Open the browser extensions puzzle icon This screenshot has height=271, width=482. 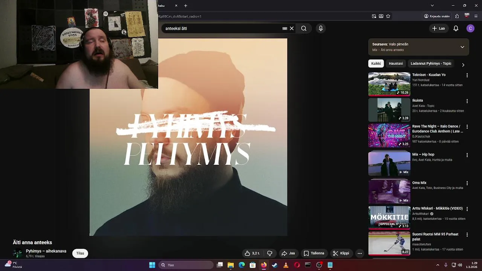[x=457, y=16]
